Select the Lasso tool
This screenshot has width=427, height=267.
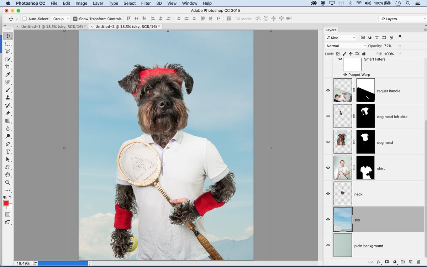[x=8, y=51]
